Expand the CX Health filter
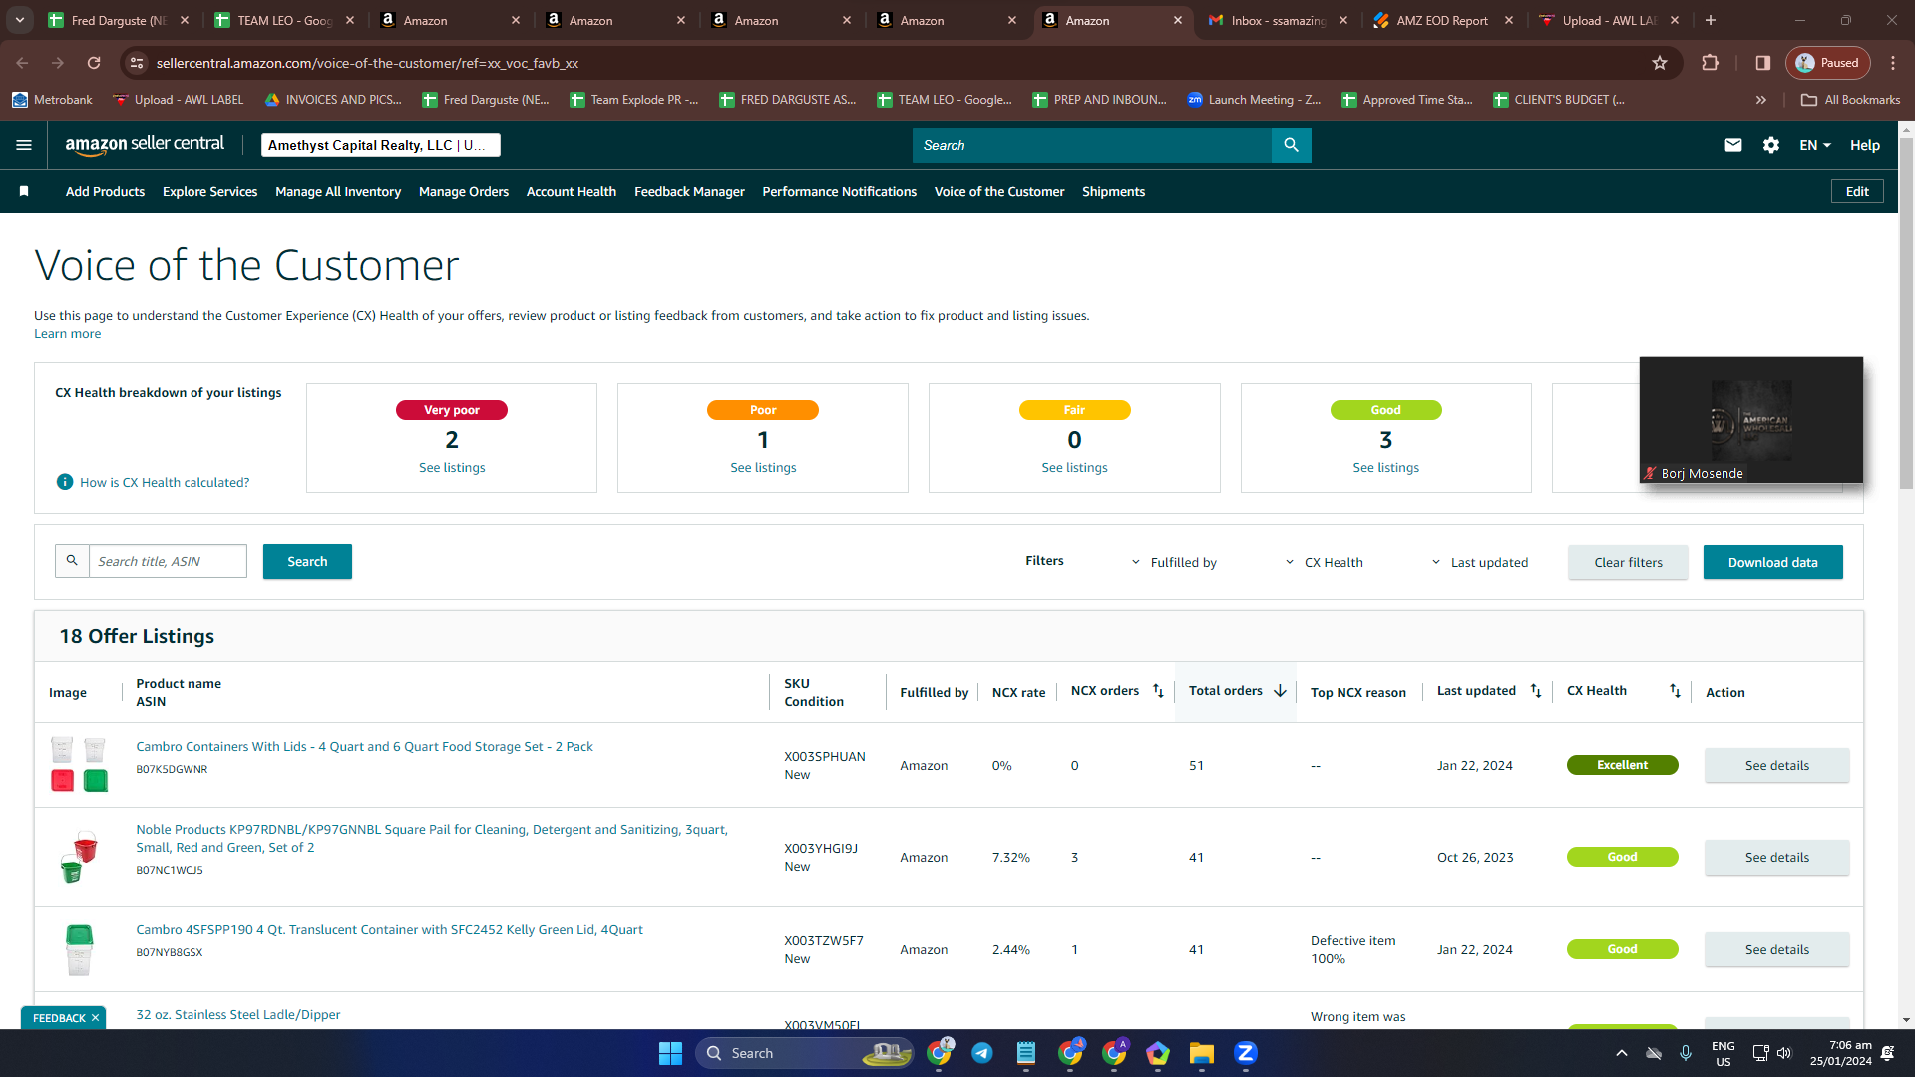This screenshot has height=1077, width=1915. [x=1324, y=562]
